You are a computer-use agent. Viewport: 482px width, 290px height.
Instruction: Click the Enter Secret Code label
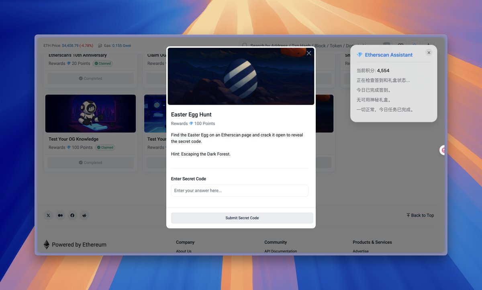coord(188,179)
